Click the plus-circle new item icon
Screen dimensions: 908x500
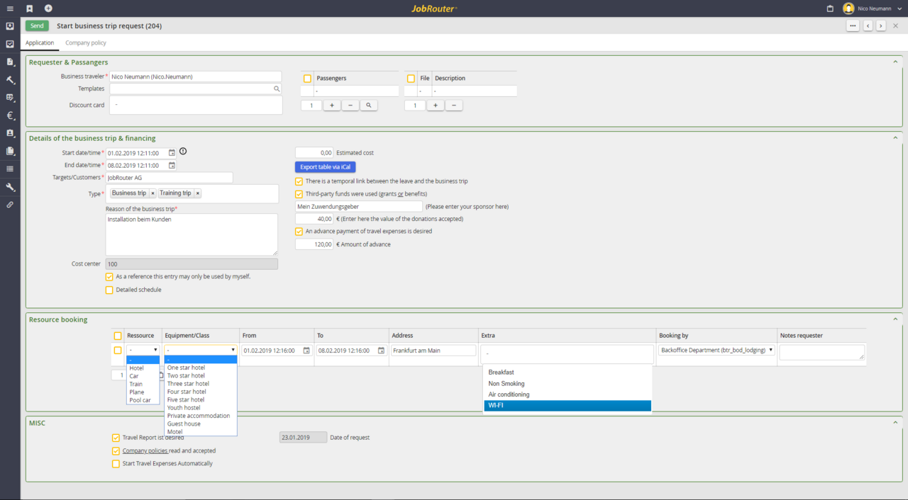pyautogui.click(x=48, y=8)
